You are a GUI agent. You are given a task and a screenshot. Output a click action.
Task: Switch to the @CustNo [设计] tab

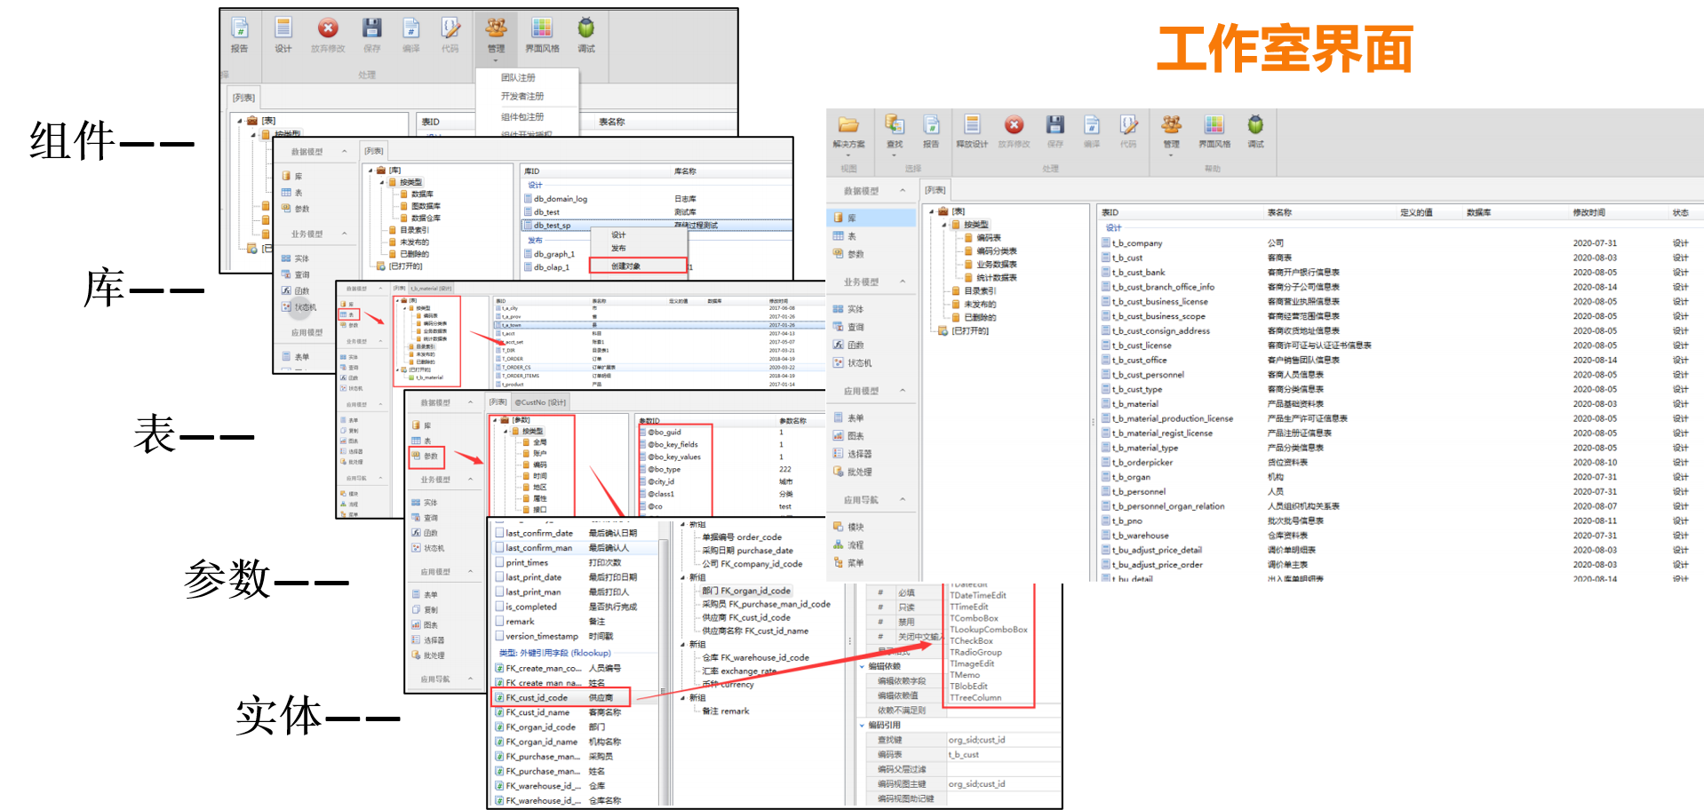pos(540,402)
